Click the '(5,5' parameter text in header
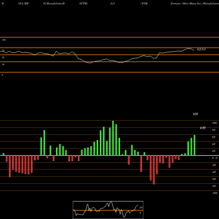219x219 pixels. click(x=113, y=4)
